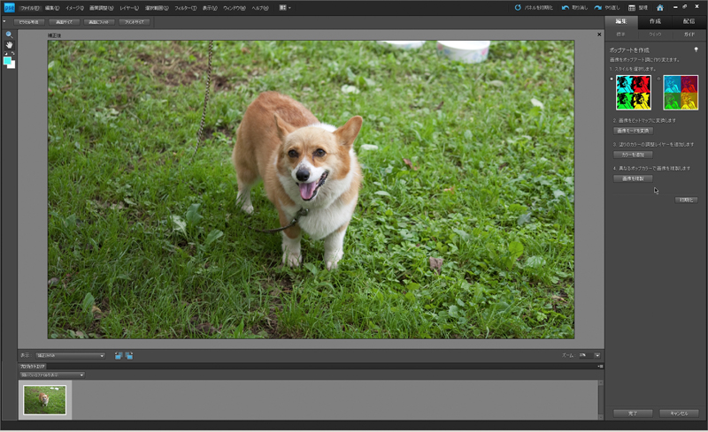Click the print size (プリントサイズ) button
This screenshot has width=708, height=432.
[x=135, y=22]
